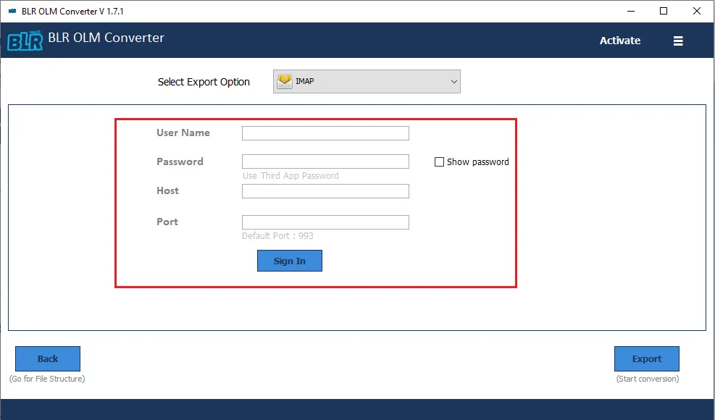Viewport: 715px width, 420px height.
Task: Click the Start conversion label
Action: point(646,378)
